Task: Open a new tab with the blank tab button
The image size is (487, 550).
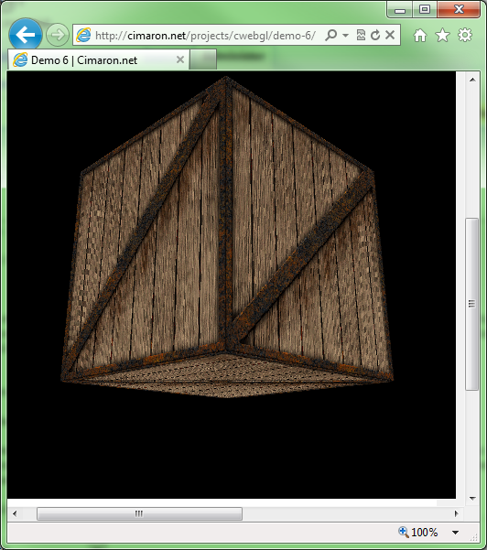Action: [x=203, y=59]
